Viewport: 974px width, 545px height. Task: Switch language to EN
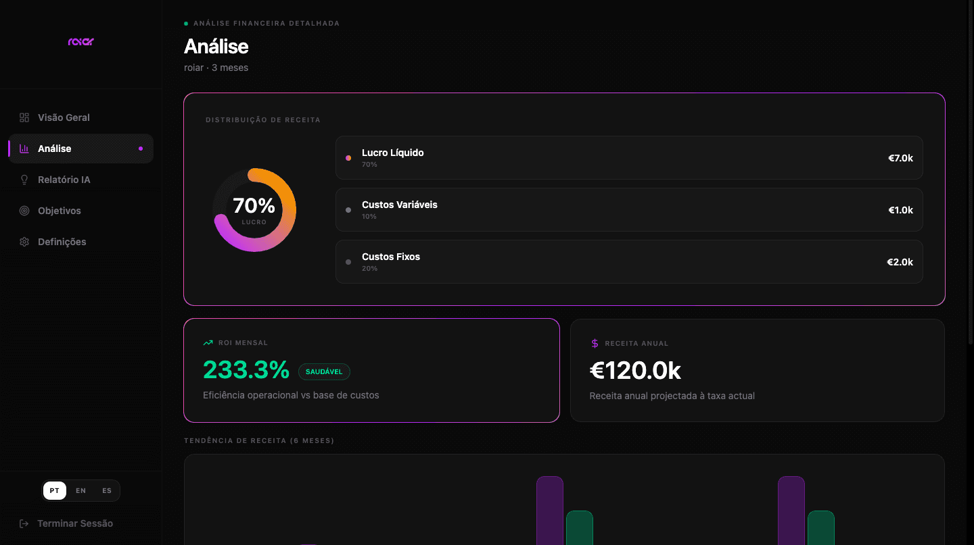(81, 491)
